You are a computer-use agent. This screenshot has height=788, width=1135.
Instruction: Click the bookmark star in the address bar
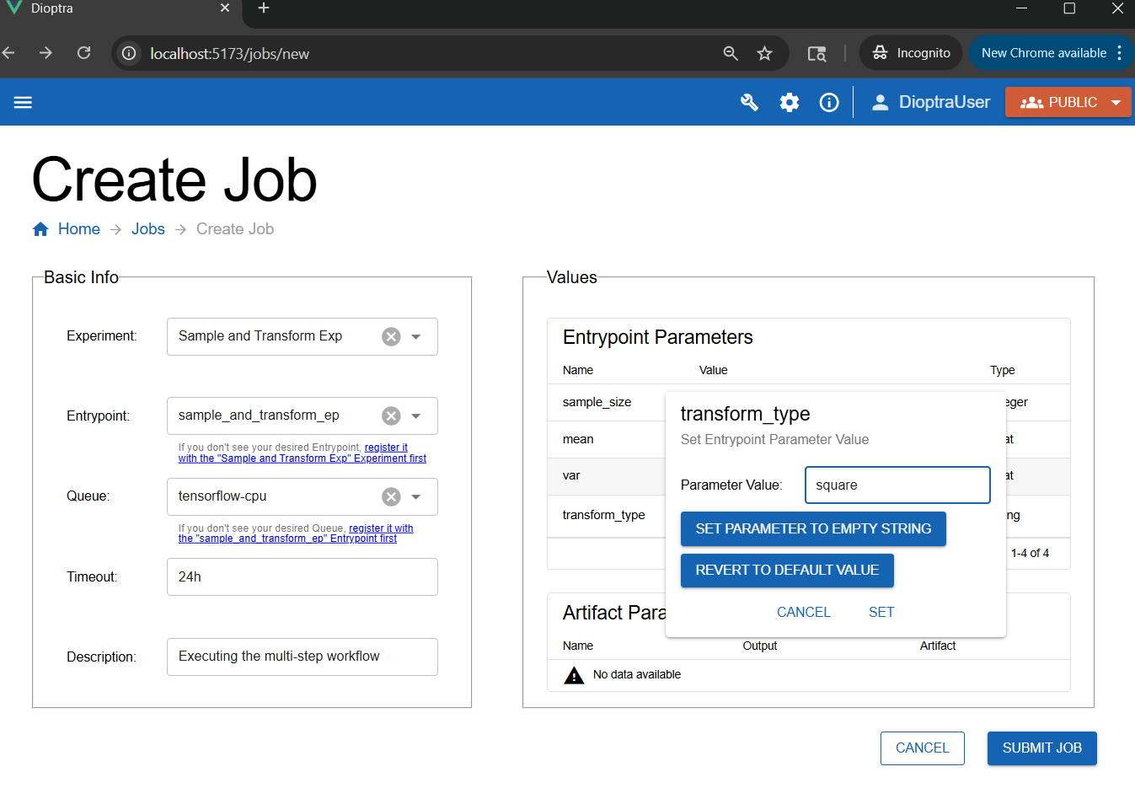pyautogui.click(x=765, y=52)
